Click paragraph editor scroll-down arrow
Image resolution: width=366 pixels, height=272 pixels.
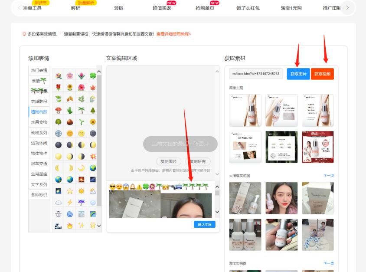[217, 212]
